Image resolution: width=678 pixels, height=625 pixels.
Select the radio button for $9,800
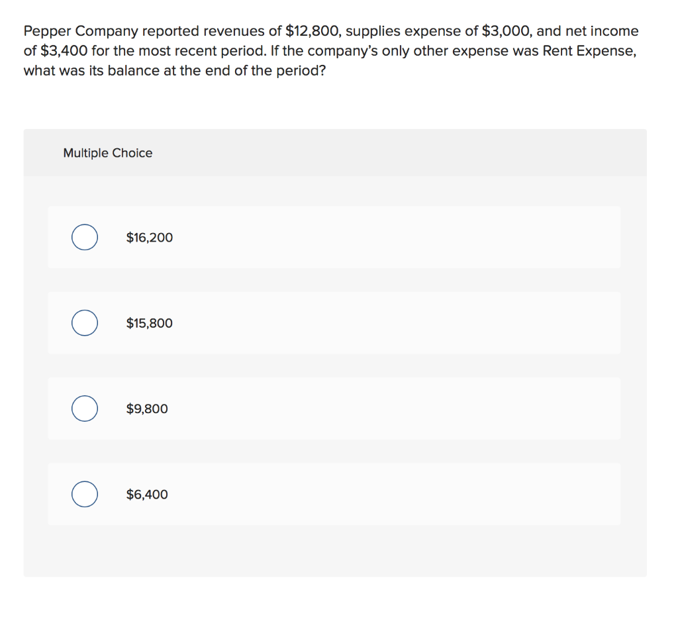[84, 409]
